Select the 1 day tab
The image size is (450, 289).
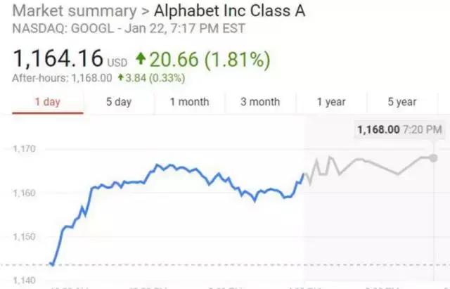(x=48, y=102)
